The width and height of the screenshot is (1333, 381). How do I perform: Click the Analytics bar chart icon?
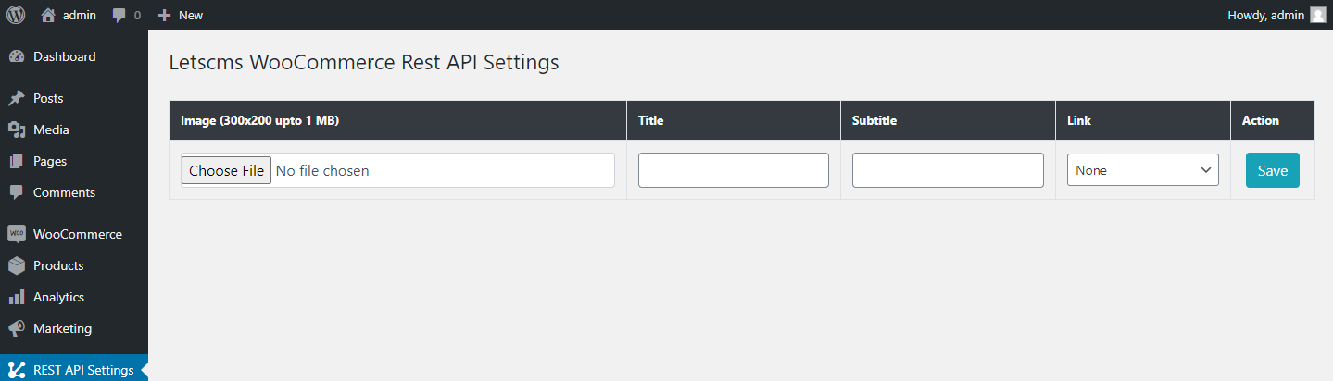coord(16,297)
